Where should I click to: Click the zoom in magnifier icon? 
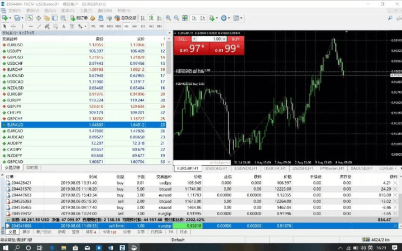pos(168,18)
